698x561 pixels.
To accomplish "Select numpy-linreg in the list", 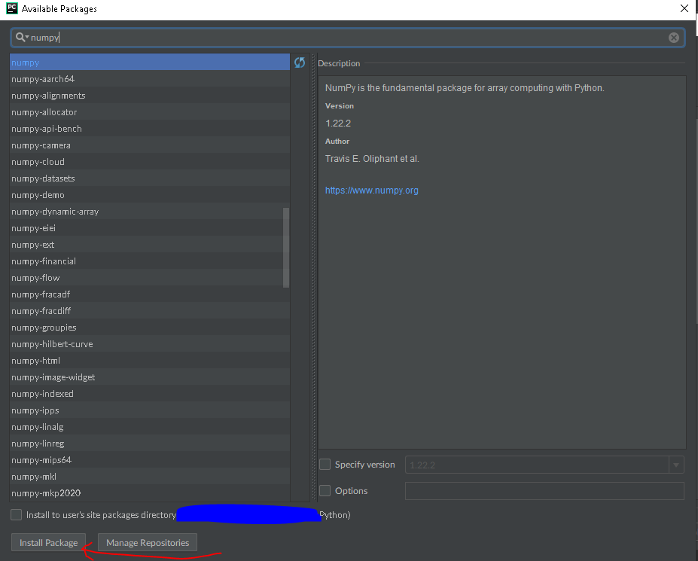I will (150, 444).
